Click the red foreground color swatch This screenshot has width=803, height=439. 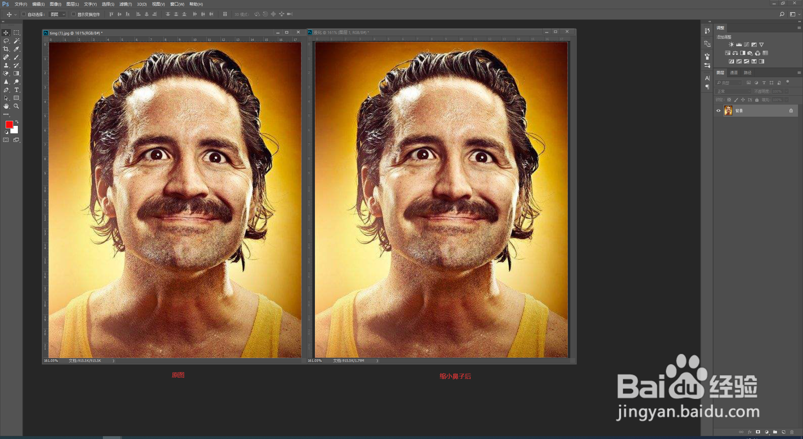coord(9,124)
